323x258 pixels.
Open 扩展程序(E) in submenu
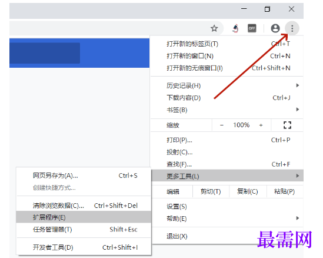(84, 217)
